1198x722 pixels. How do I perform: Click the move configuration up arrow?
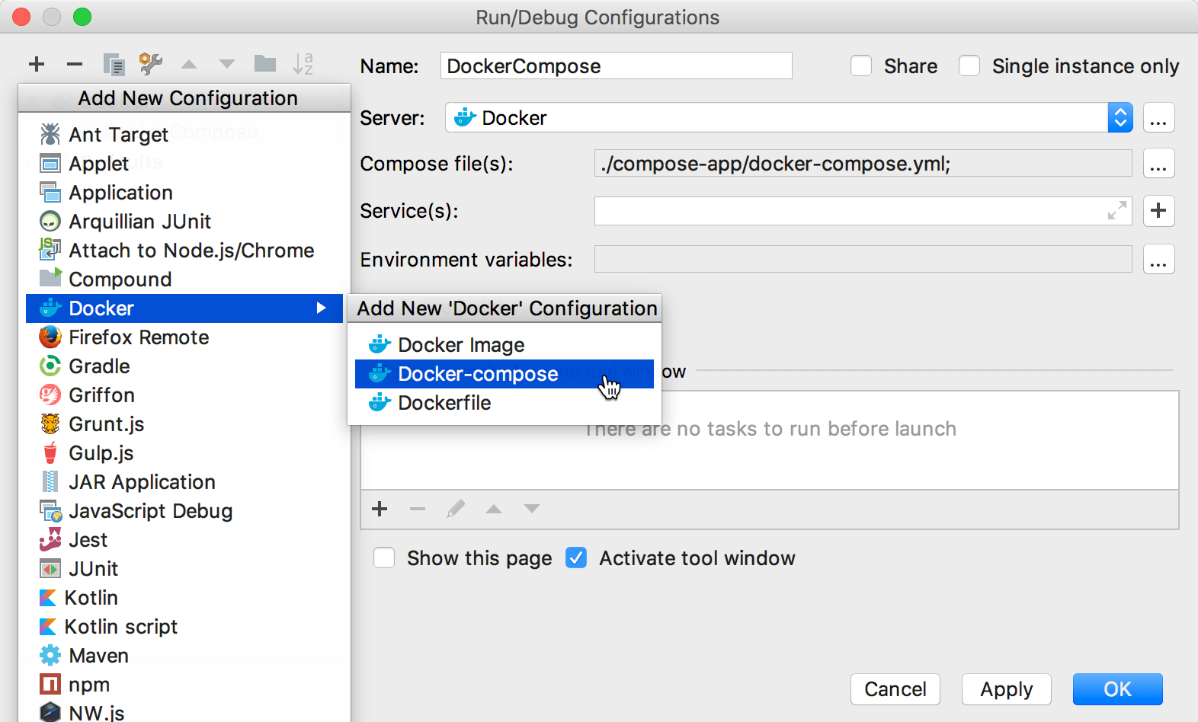coord(189,64)
